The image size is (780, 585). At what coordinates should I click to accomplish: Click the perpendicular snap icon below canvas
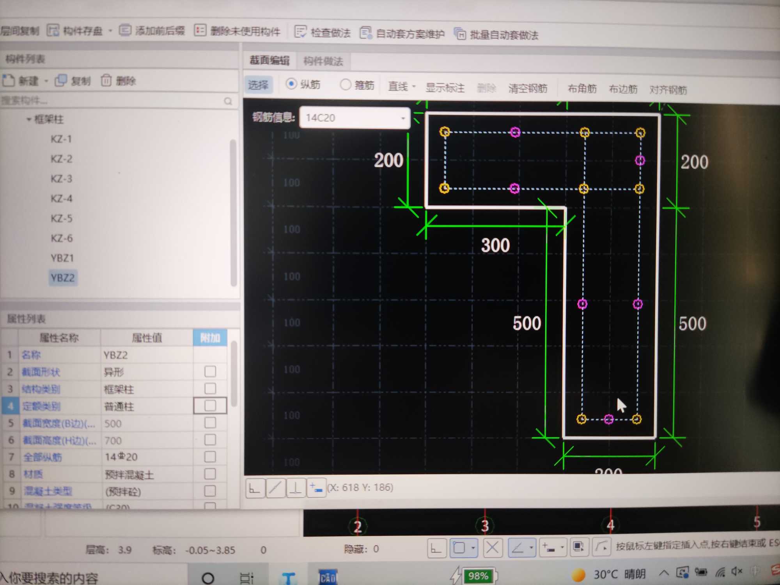click(296, 488)
